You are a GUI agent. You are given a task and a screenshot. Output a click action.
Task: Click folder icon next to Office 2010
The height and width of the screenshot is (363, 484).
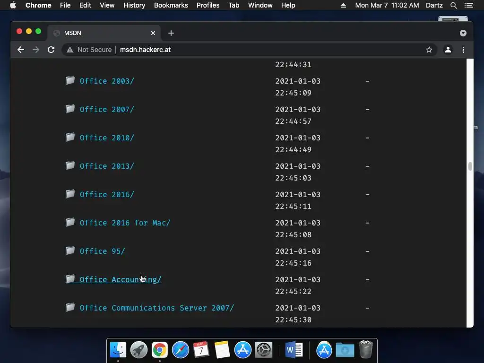coord(70,138)
